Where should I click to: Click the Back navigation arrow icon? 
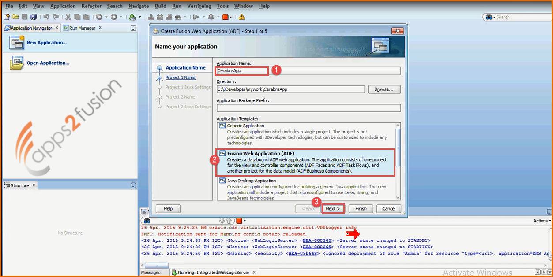99,17
